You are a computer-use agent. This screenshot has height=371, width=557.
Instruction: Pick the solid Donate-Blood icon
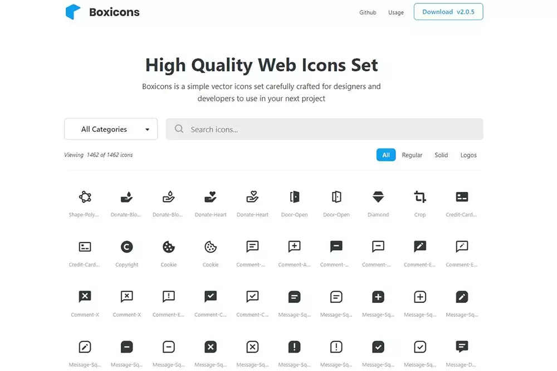tap(127, 197)
